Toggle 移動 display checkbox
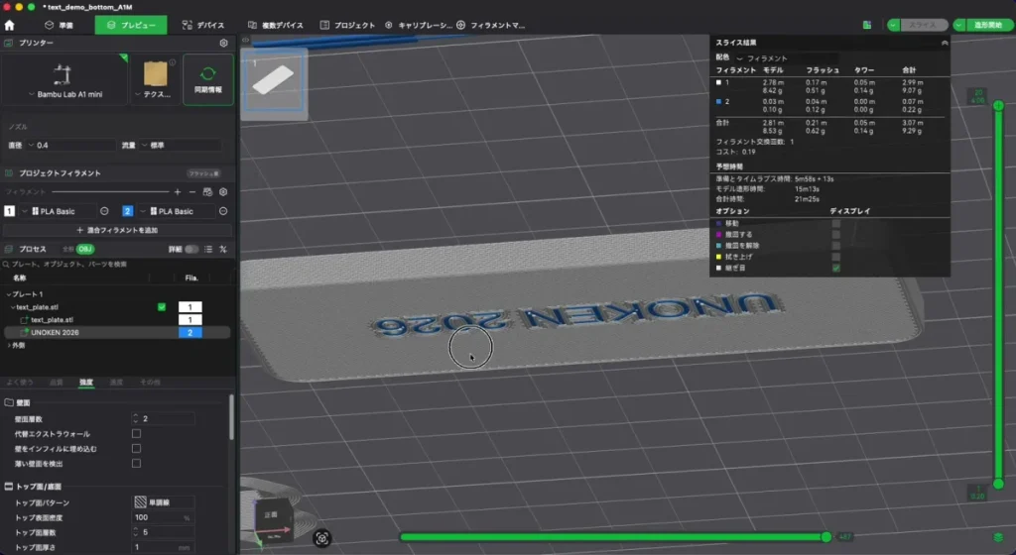Screen dimensions: 1016x555 coord(835,224)
